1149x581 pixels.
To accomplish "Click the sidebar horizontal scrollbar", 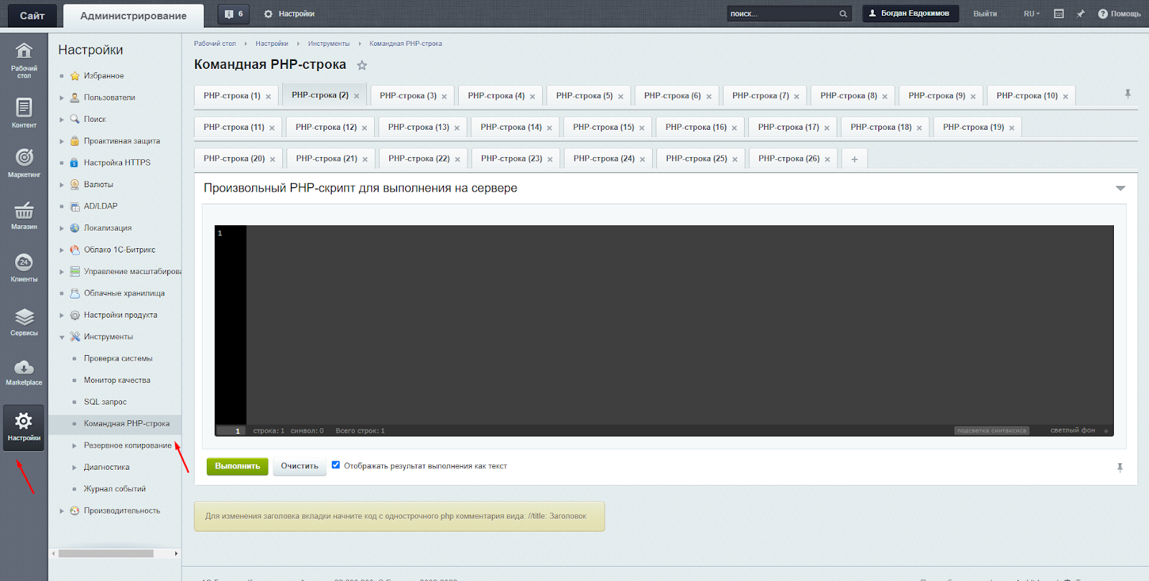I will 106,554.
